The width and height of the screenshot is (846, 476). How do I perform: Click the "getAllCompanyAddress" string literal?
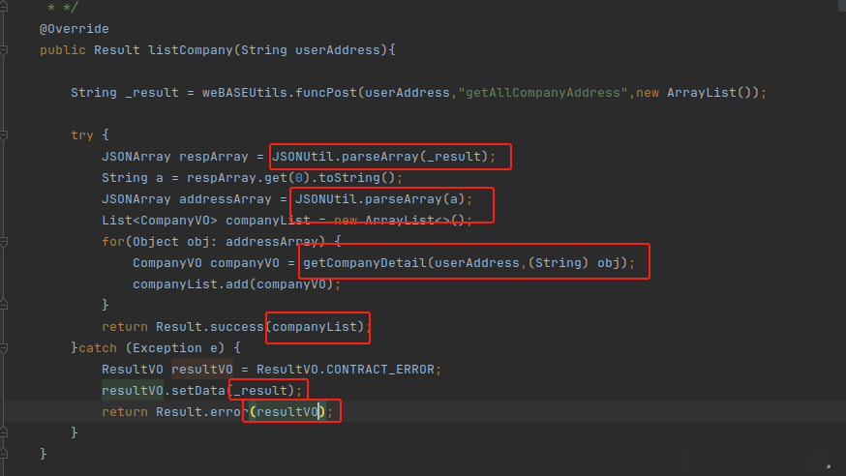[x=543, y=93]
